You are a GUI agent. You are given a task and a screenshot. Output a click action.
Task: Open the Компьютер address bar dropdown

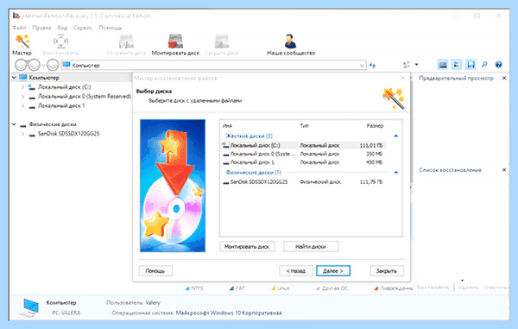pos(362,66)
